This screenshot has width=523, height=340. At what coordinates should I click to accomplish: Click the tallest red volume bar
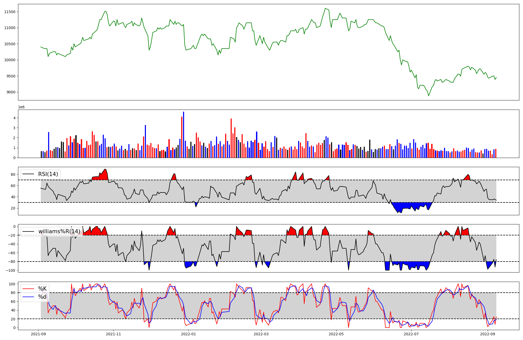[x=182, y=137]
